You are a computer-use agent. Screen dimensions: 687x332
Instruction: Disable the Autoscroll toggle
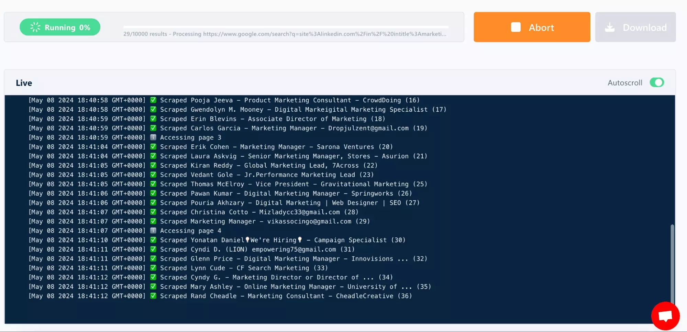coord(657,82)
